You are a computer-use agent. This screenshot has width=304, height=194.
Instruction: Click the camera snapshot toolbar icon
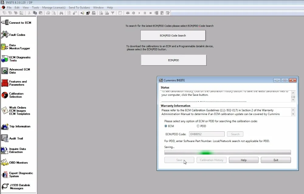[x=128, y=13]
